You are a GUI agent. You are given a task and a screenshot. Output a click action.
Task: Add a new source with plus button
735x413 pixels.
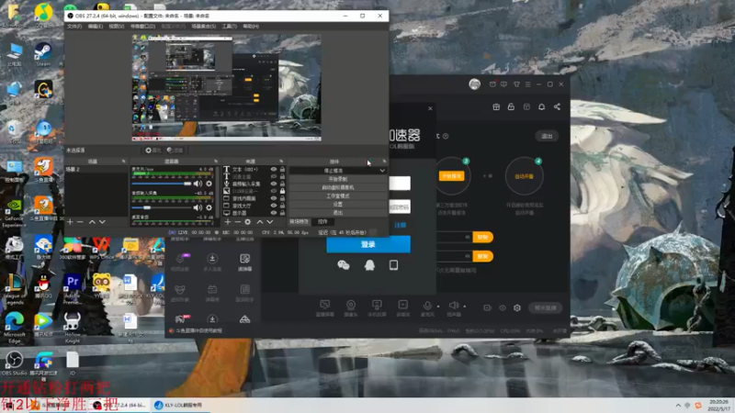pyautogui.click(x=228, y=222)
